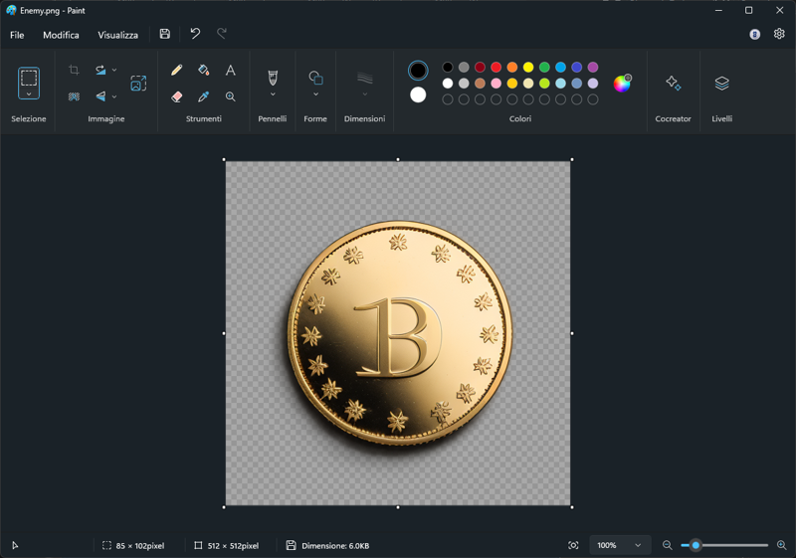Select the rectangular Selection tool
The image size is (796, 558).
click(29, 79)
